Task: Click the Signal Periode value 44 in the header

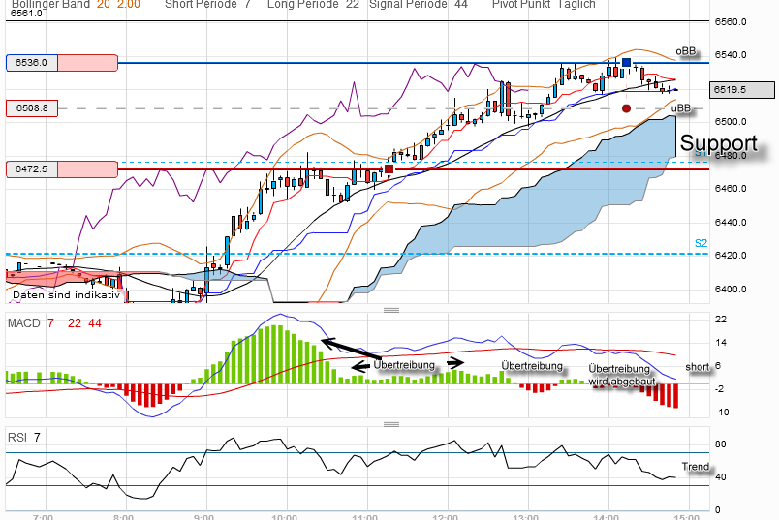Action: point(461,4)
